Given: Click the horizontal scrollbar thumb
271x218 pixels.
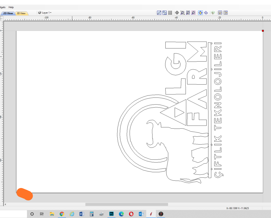Looking at the screenshot, I should point(127,204).
